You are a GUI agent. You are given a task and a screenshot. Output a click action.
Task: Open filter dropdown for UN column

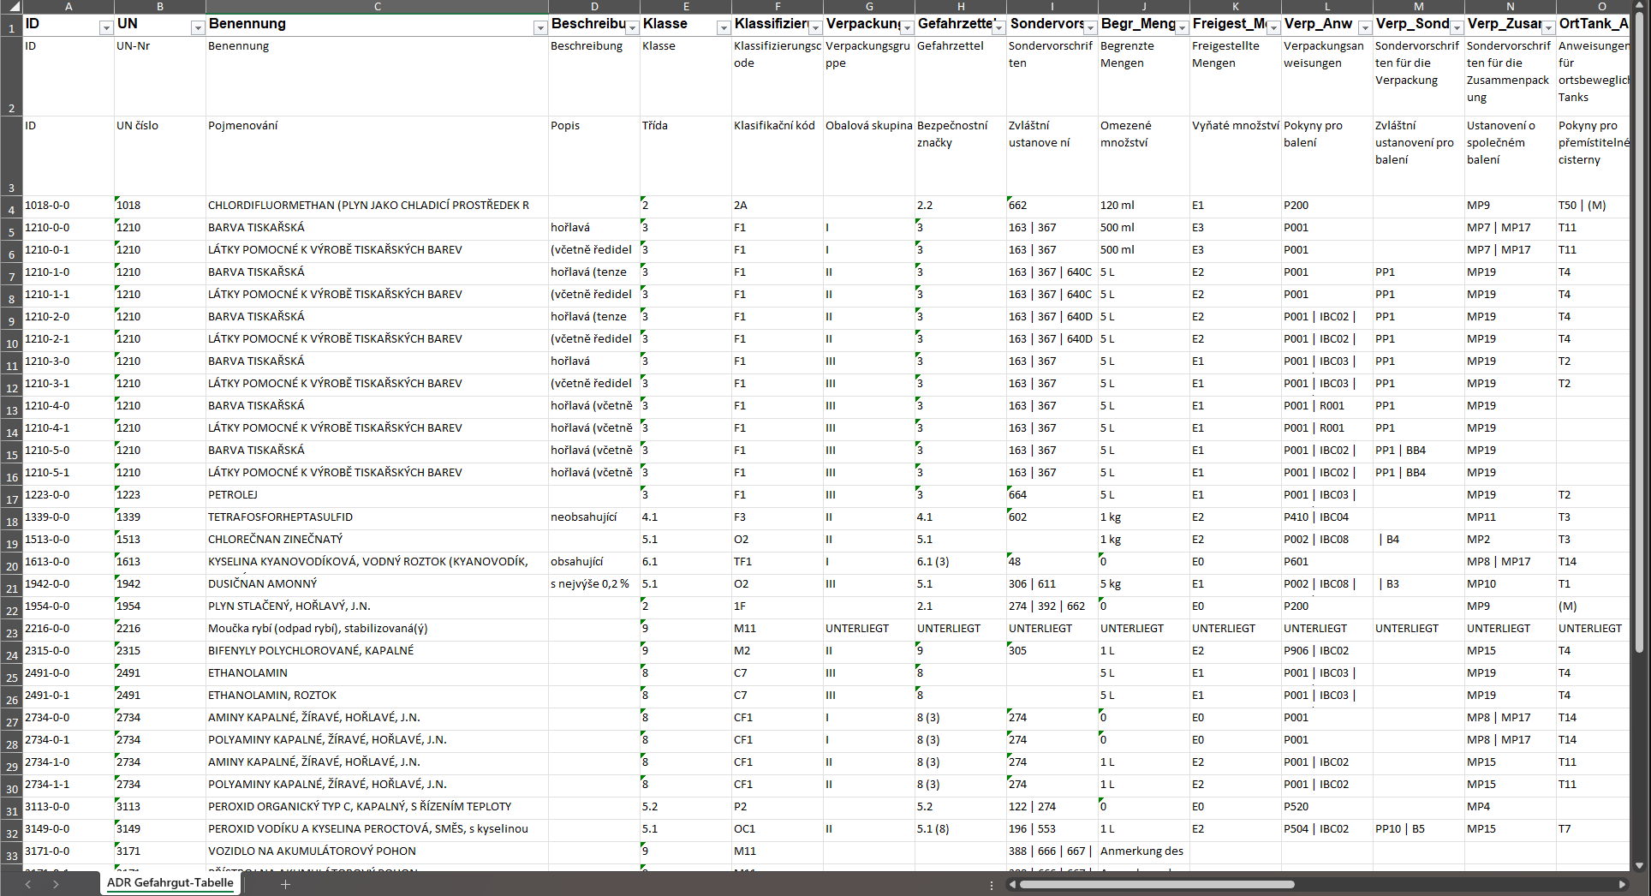click(x=198, y=28)
